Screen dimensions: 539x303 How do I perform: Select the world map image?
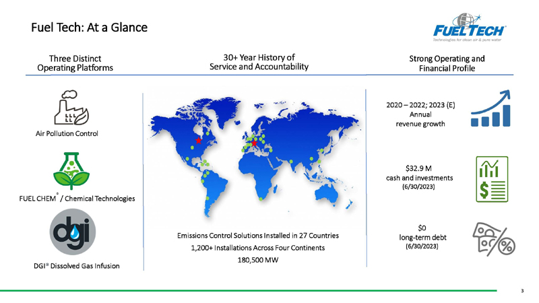pos(255,156)
